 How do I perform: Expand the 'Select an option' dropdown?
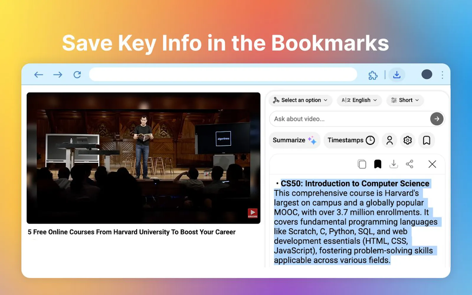click(300, 100)
